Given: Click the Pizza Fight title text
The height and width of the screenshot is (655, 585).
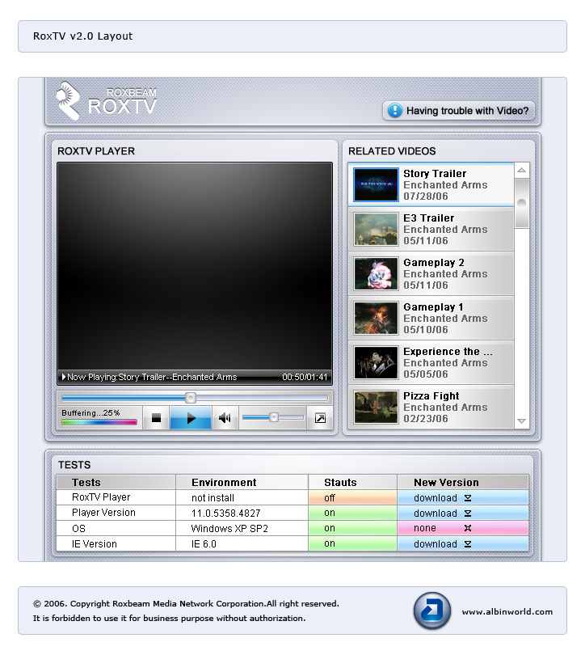Looking at the screenshot, I should click(x=431, y=396).
